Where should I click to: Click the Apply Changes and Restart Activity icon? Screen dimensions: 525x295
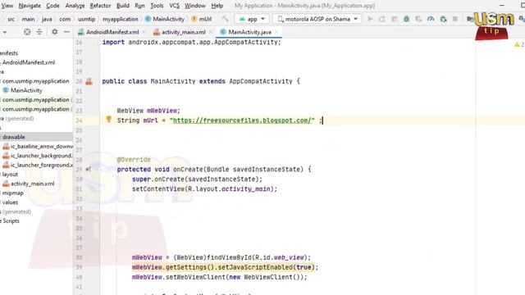pos(382,19)
